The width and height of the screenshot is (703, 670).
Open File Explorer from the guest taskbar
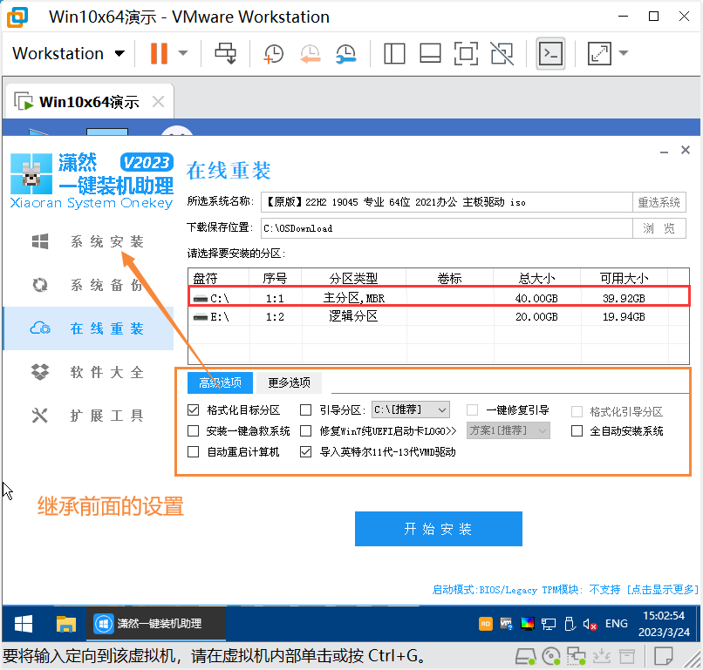click(66, 624)
